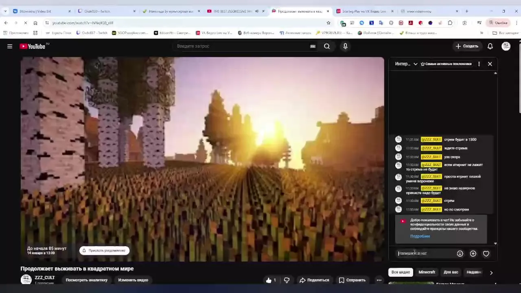Open the ZZZ_CULT channel avatar
The height and width of the screenshot is (293, 521).
tap(26, 280)
